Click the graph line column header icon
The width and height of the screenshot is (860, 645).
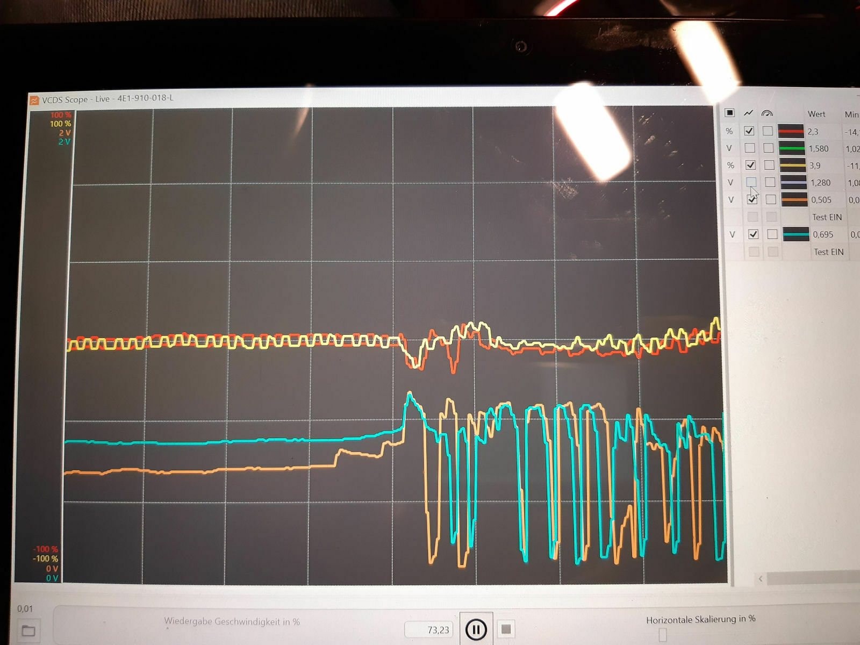pyautogui.click(x=748, y=113)
